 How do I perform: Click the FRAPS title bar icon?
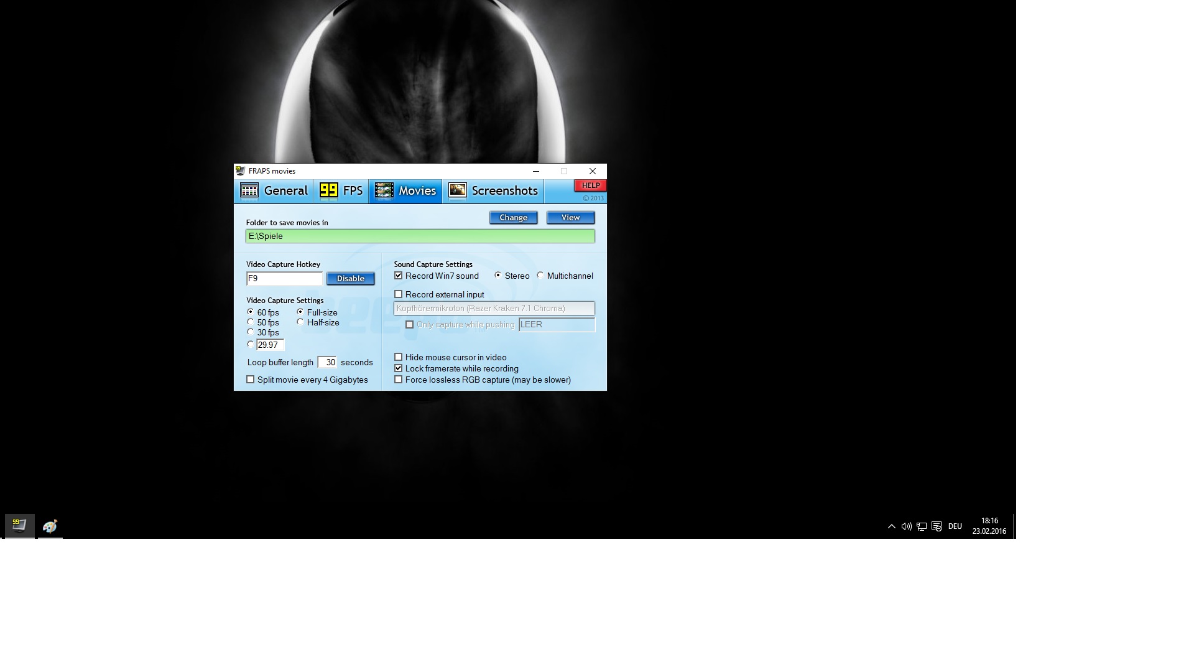(241, 171)
